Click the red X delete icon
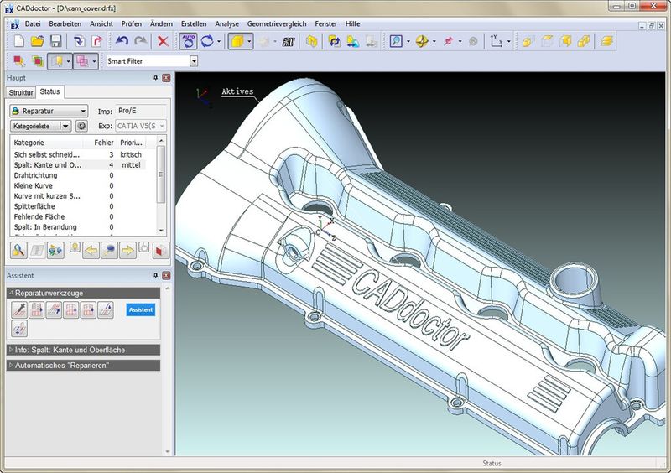Screen dimensions: 671x473 coord(163,41)
